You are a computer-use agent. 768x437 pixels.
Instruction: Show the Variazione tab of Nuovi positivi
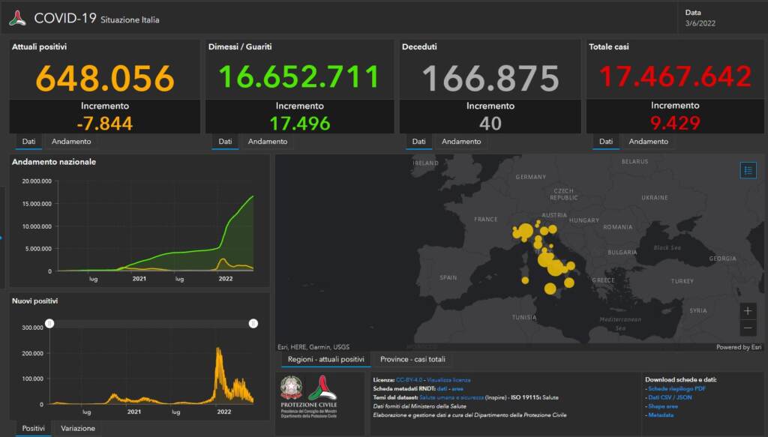78,429
